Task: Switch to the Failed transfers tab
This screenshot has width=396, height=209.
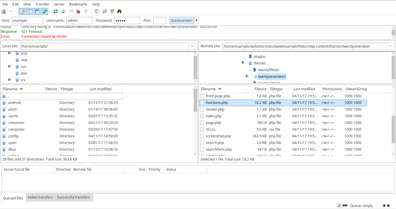Action: tap(40, 197)
